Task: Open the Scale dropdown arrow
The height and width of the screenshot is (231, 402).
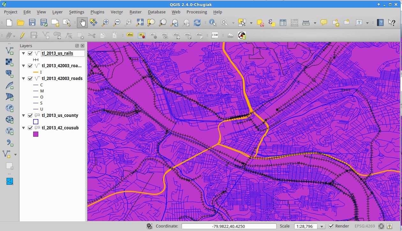Action: pos(322,227)
